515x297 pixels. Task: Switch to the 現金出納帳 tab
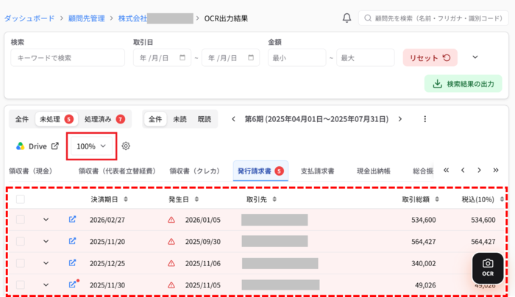pos(374,171)
